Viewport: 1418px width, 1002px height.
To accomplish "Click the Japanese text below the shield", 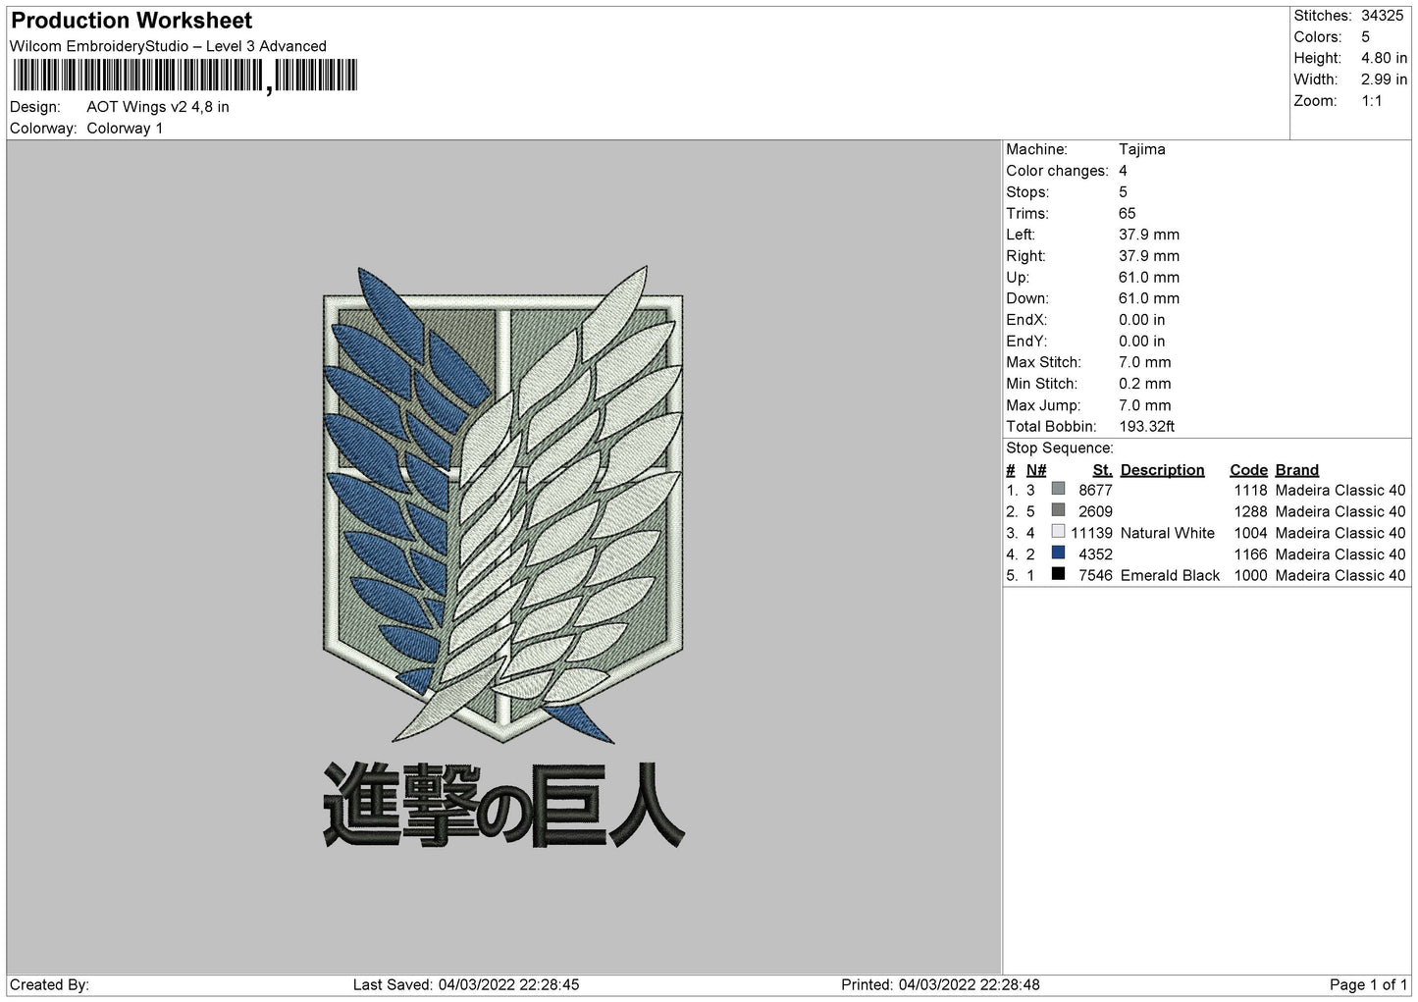I will 503,805.
